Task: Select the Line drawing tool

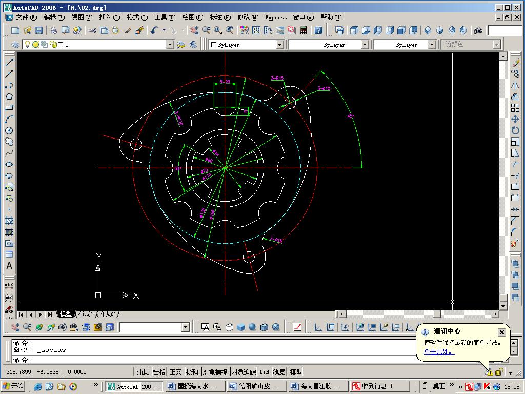Action: pyautogui.click(x=9, y=63)
